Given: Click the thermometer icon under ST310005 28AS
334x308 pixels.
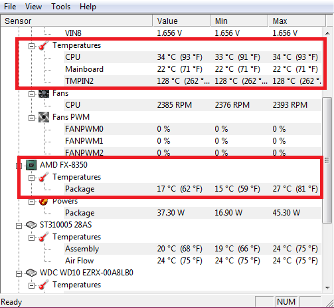Looking at the screenshot, I should [x=44, y=237].
